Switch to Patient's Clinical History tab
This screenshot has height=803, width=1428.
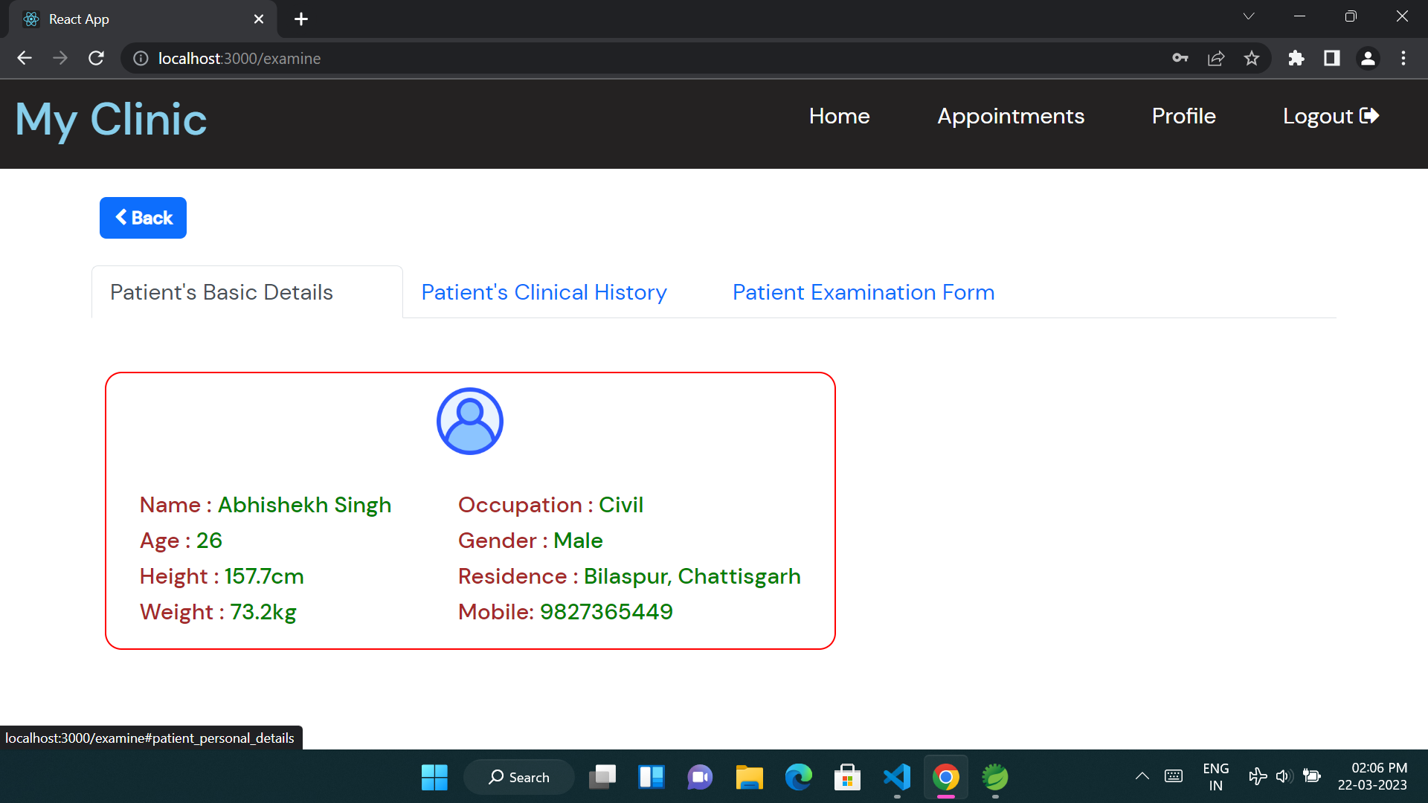[544, 292]
